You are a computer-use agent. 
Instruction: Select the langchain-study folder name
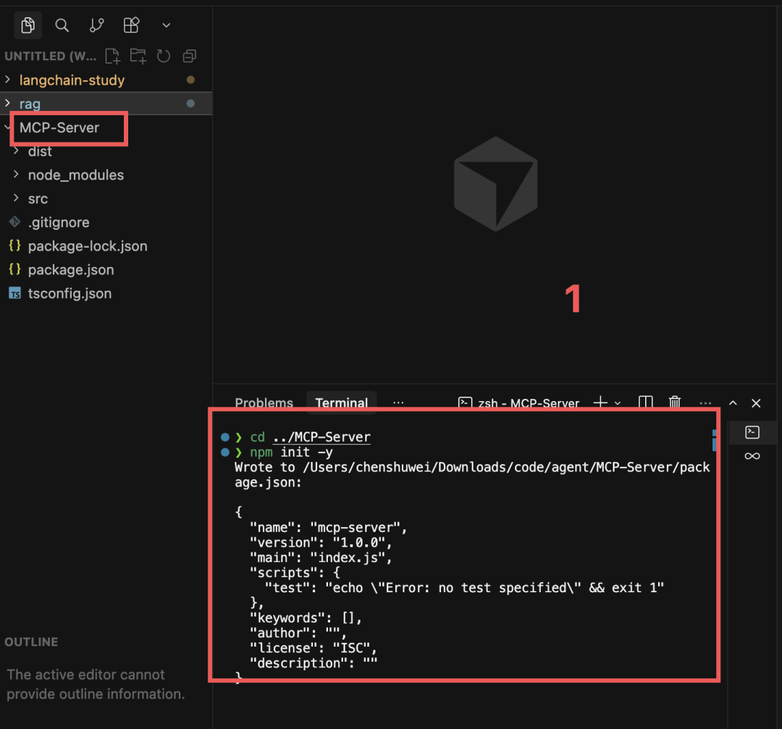(72, 80)
